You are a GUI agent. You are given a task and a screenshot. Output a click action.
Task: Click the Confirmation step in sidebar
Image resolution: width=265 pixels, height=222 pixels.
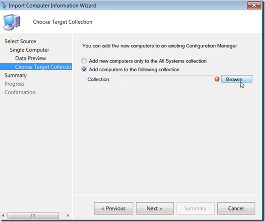coord(20,92)
